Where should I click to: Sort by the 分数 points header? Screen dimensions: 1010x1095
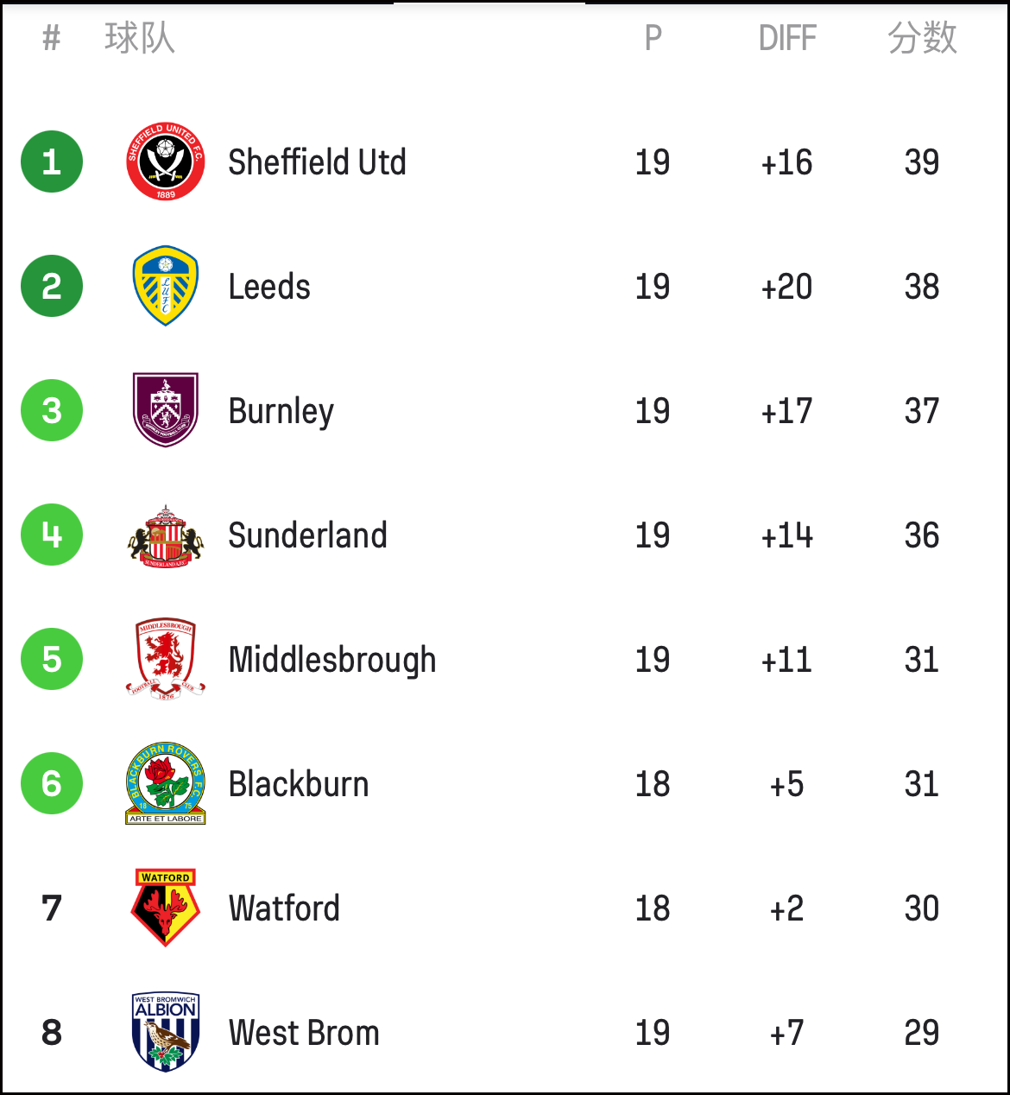pos(923,38)
